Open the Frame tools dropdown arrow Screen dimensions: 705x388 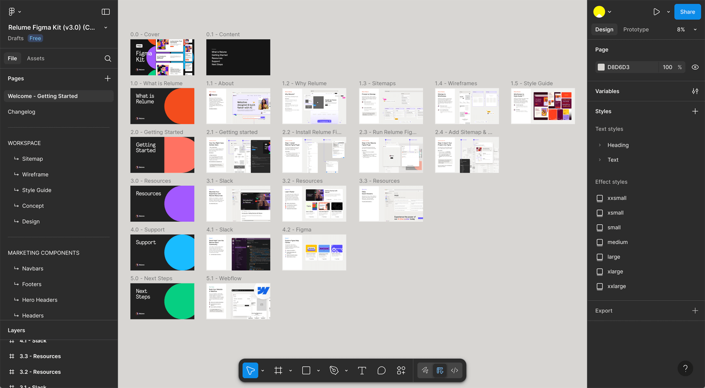point(290,371)
